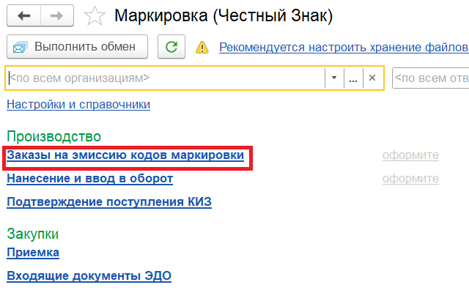This screenshot has height=293, width=469.
Task: Clear the organization filter with X
Action: tap(372, 78)
